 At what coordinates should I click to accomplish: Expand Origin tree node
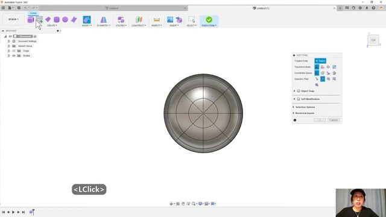8,51
